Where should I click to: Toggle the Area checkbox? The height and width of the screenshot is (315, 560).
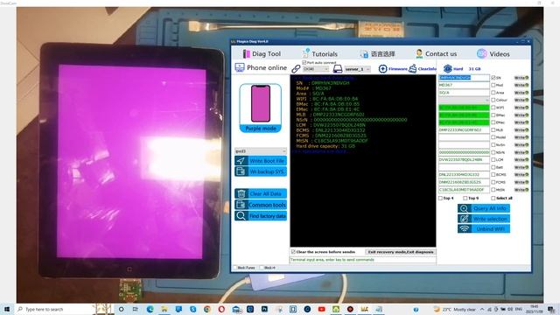pyautogui.click(x=493, y=93)
